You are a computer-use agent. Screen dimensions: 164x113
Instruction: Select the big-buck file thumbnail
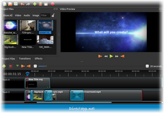(10, 40)
